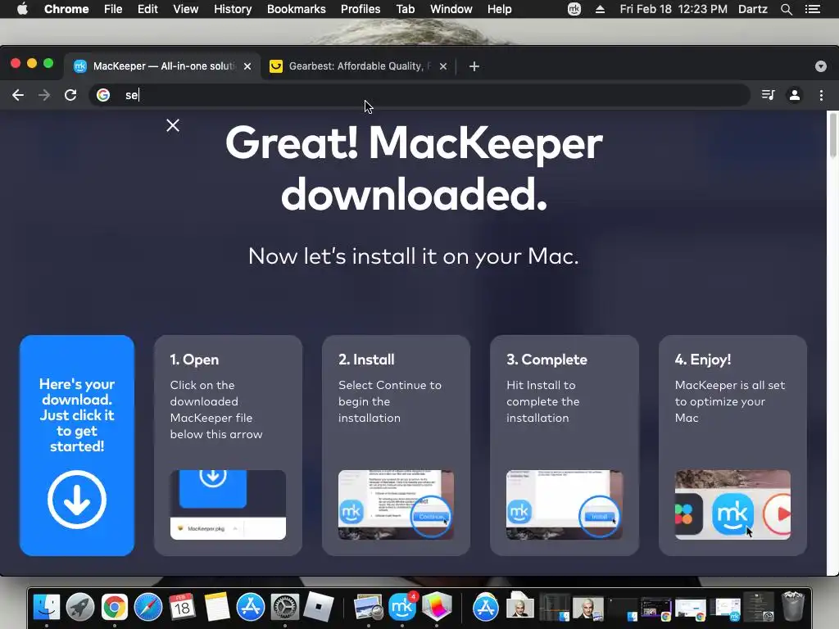Open Grapher app from the Dock
Image resolution: width=839 pixels, height=629 pixels.
click(x=437, y=607)
